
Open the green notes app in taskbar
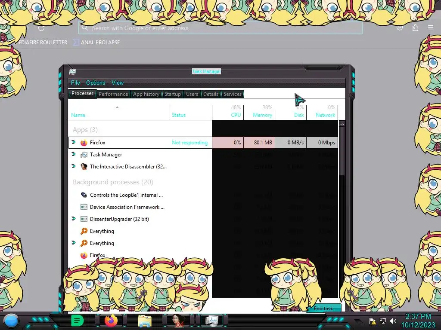coord(78,321)
